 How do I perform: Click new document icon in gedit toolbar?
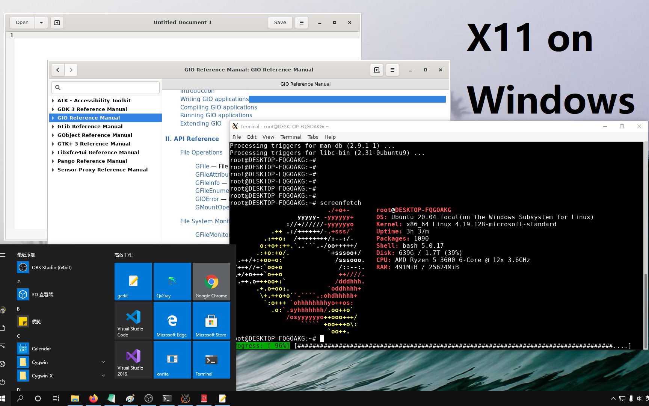(57, 23)
